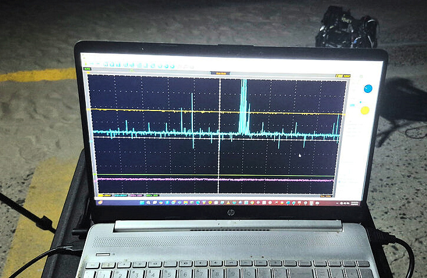The height and width of the screenshot is (278, 427).
Task: Click the yellow round channel knob
Action: [365, 110]
